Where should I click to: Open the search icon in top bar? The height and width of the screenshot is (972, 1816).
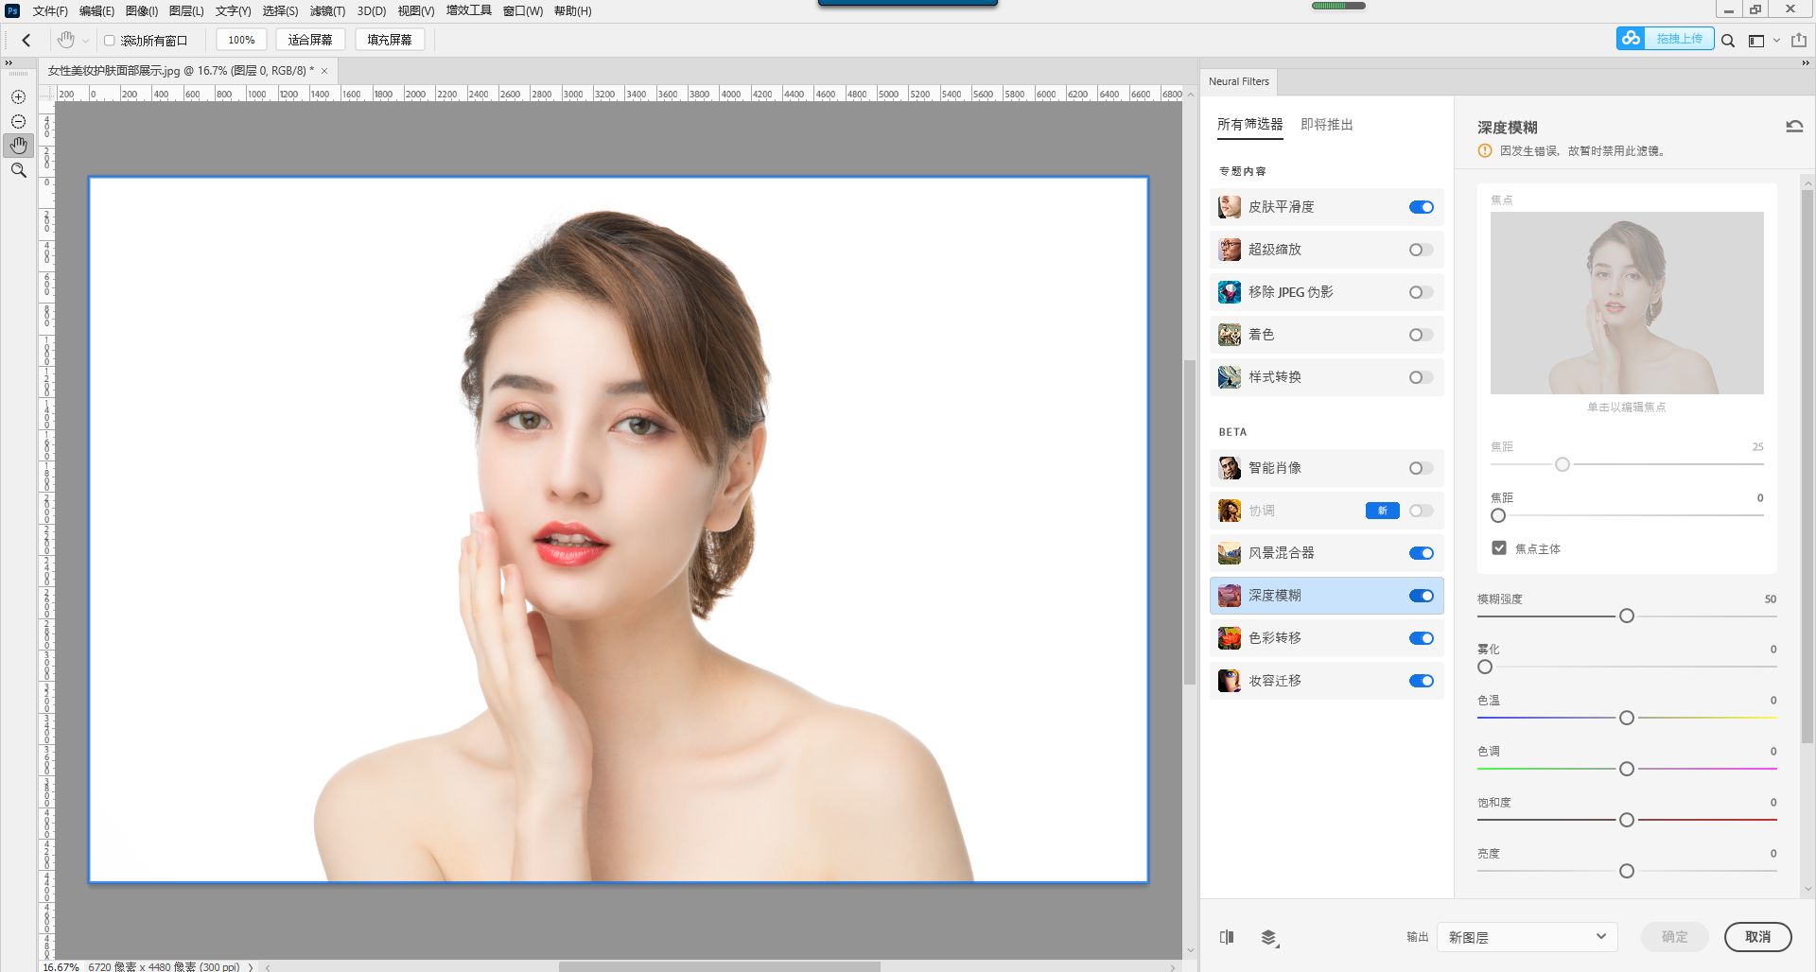click(1727, 41)
